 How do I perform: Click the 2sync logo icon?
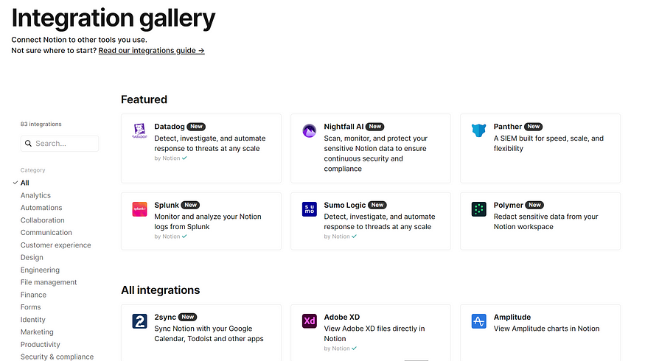140,321
